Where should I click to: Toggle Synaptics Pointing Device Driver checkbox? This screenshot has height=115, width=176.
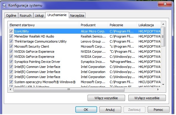coord(11,61)
